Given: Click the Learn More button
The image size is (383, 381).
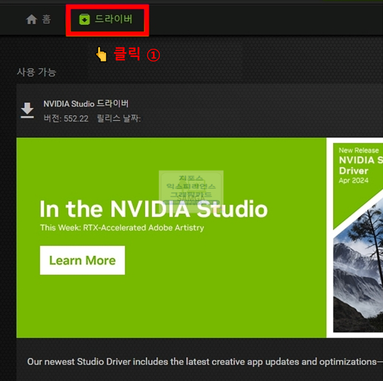Looking at the screenshot, I should point(82,260).
